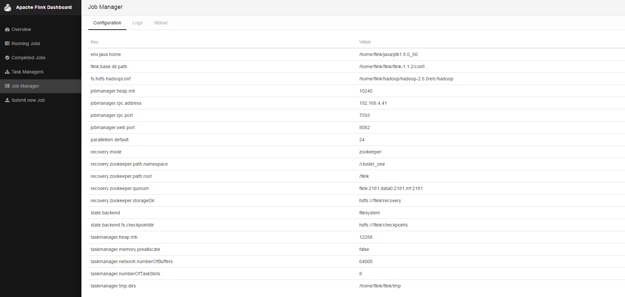Select the parallelism.default key

(109, 140)
